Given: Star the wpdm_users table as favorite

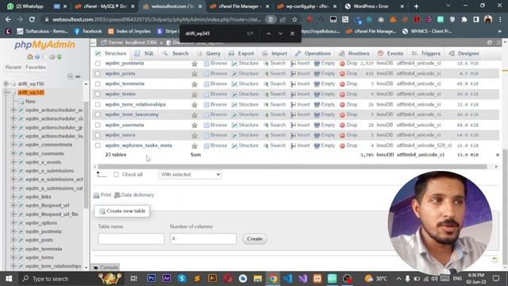Looking at the screenshot, I should pyautogui.click(x=194, y=136).
